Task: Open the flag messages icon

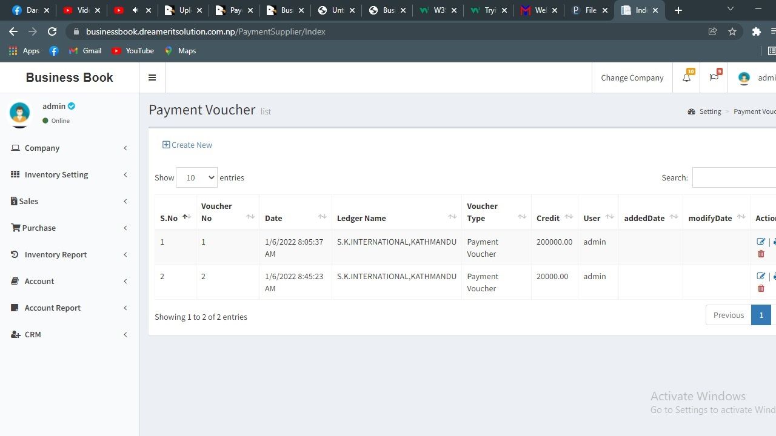Action: (x=714, y=78)
